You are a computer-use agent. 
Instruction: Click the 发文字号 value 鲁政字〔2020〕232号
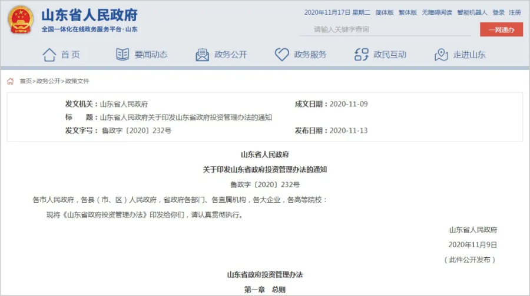tap(137, 130)
